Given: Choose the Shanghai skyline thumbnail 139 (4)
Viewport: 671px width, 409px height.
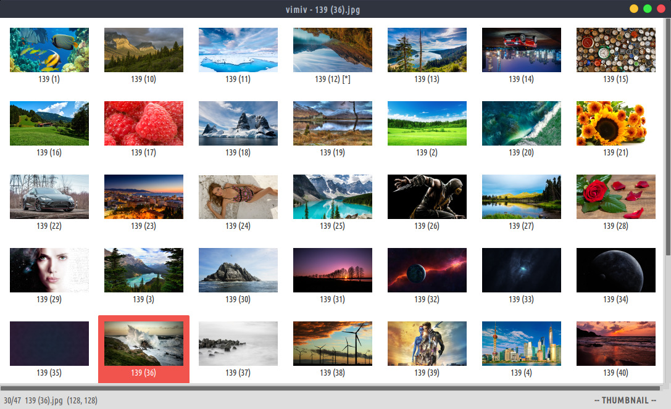Looking at the screenshot, I should (x=521, y=344).
